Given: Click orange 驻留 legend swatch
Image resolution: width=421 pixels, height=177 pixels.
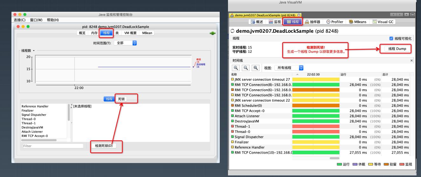Looking at the screenshot, I should (x=386, y=164).
